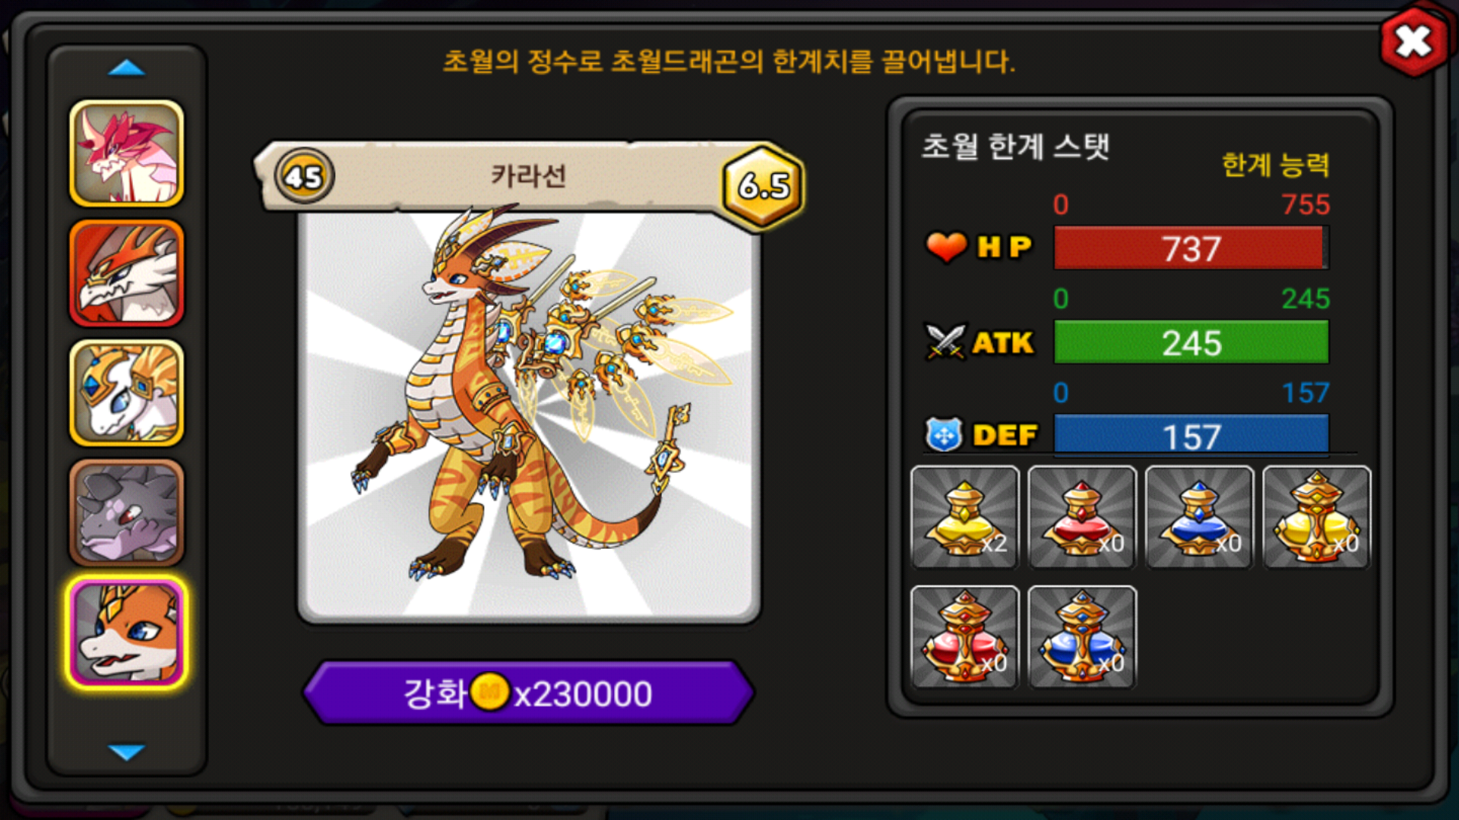This screenshot has height=820, width=1459.
Task: Select the small blue essence potion
Action: point(1199,517)
